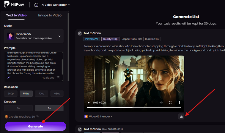Viewport: 225px width, 133px height.
Task: Switch to Text to Video tab
Action: [x=16, y=15]
